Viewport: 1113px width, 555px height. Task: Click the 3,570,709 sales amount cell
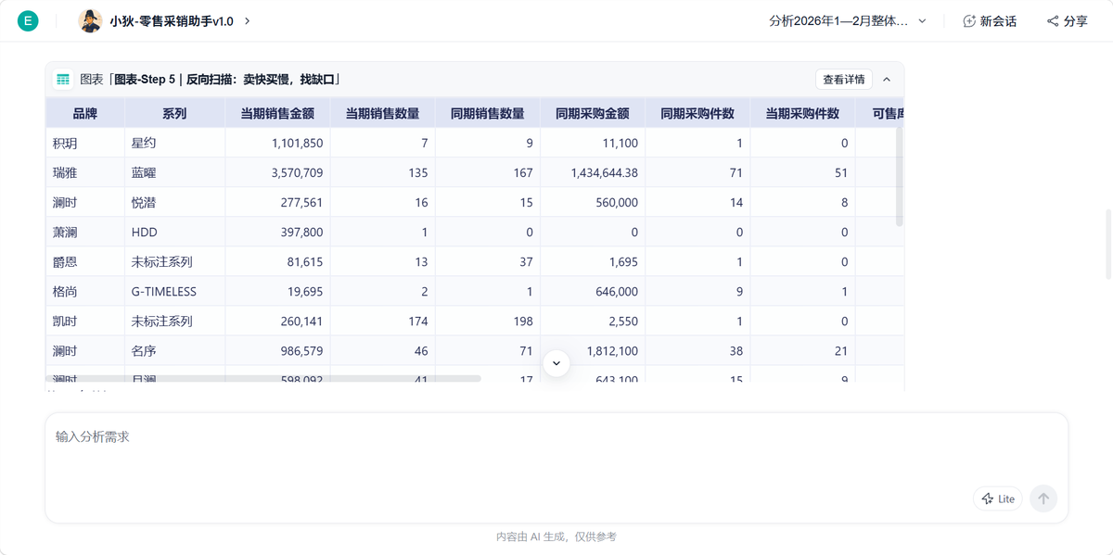coord(277,172)
